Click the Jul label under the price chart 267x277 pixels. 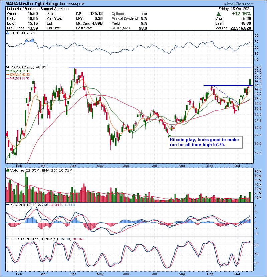pyautogui.click(x=155, y=166)
